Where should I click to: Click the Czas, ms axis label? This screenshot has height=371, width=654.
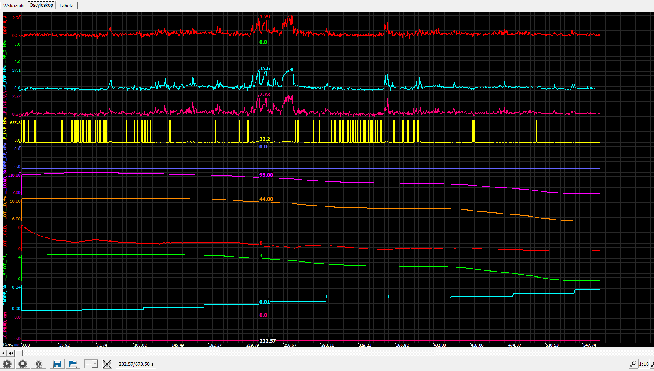(x=11, y=345)
